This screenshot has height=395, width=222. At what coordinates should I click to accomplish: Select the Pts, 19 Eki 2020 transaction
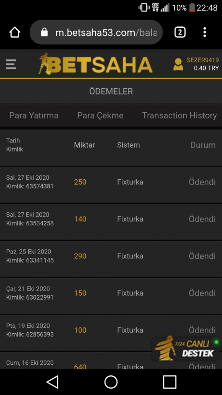click(x=111, y=333)
